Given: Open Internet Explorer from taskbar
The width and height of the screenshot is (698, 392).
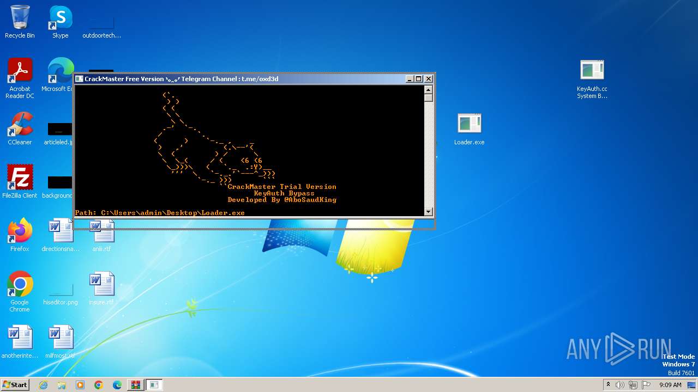Looking at the screenshot, I should click(43, 385).
